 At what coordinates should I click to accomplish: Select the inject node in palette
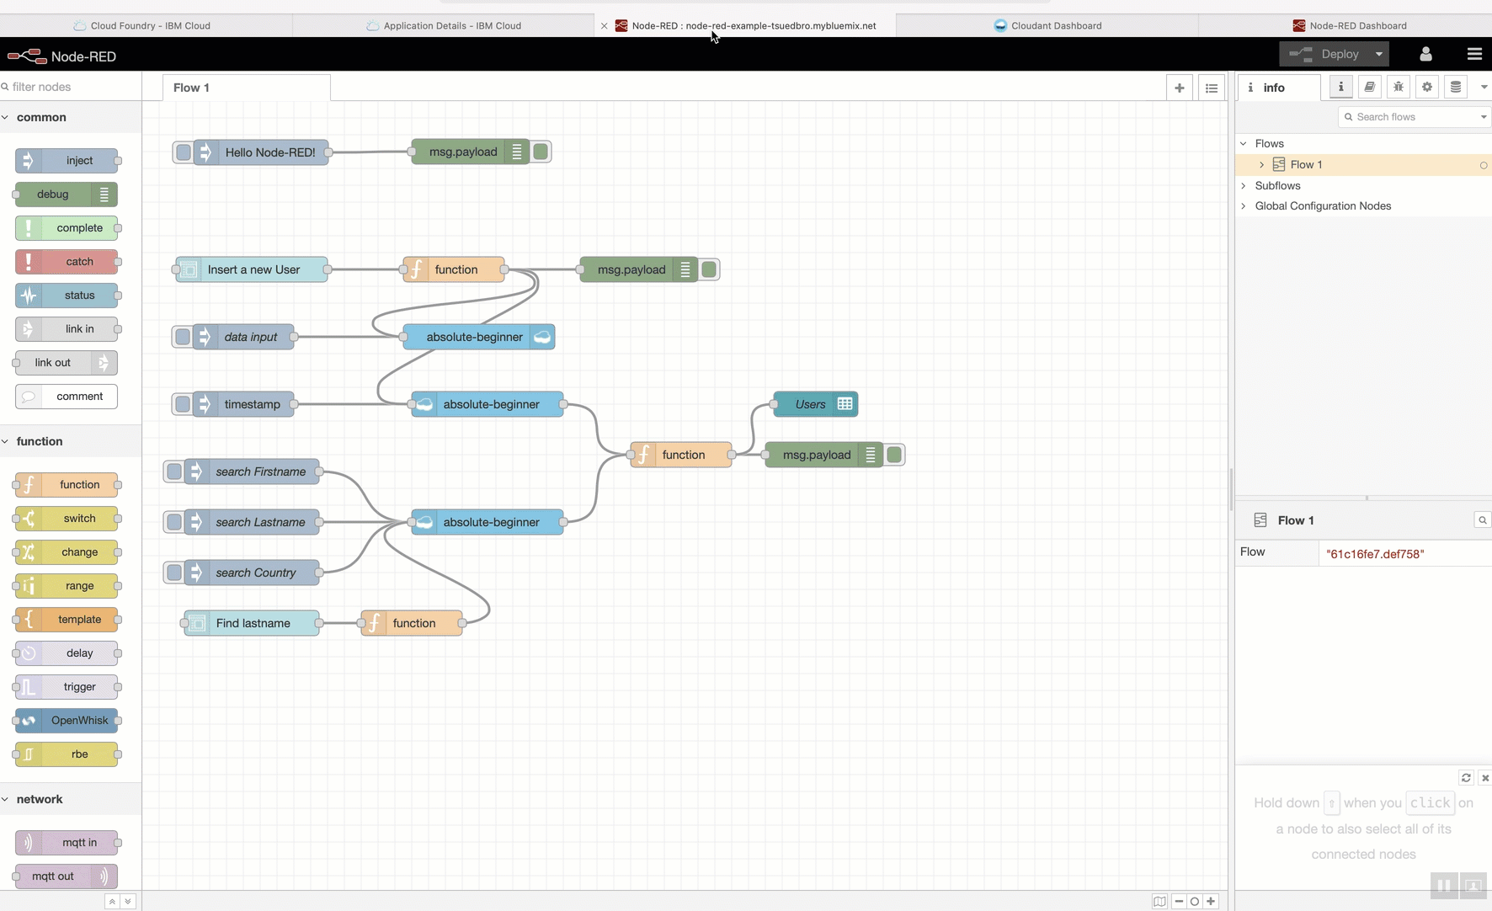click(67, 160)
